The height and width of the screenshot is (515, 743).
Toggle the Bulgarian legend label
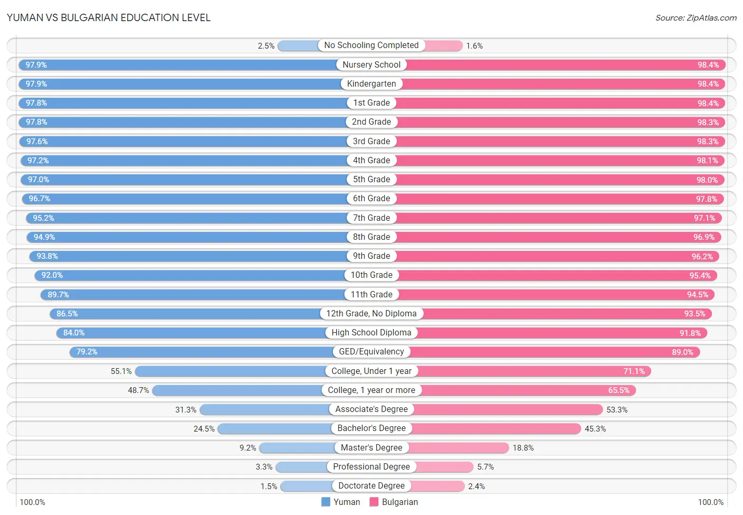point(400,502)
